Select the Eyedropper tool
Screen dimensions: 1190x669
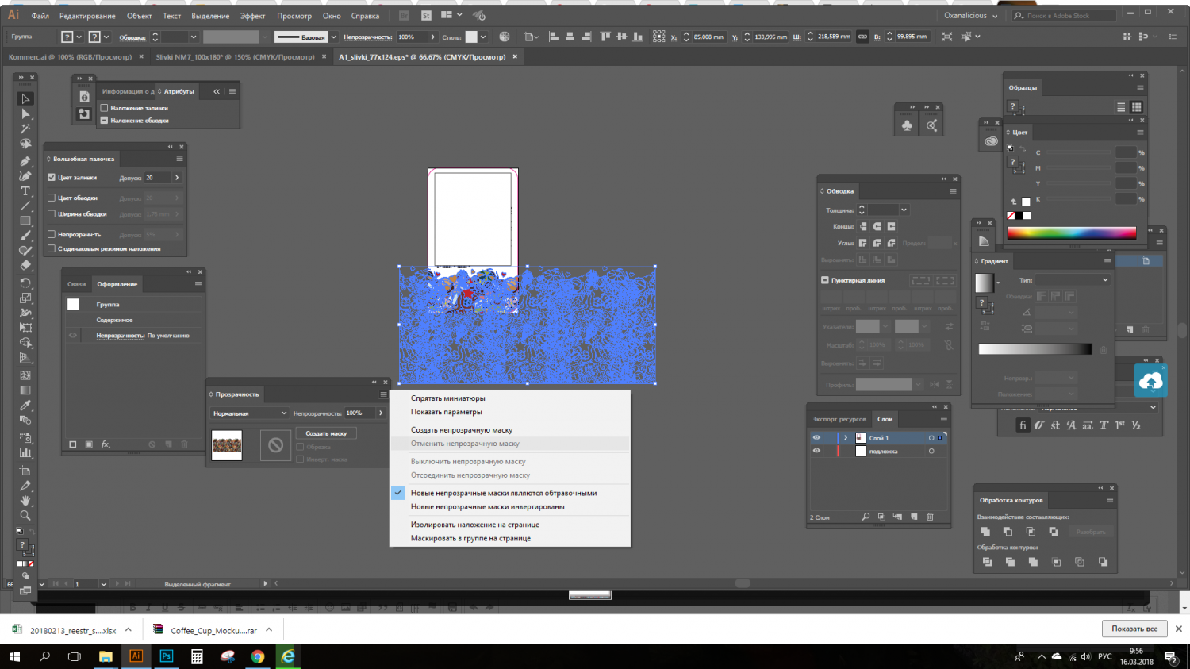pyautogui.click(x=25, y=406)
